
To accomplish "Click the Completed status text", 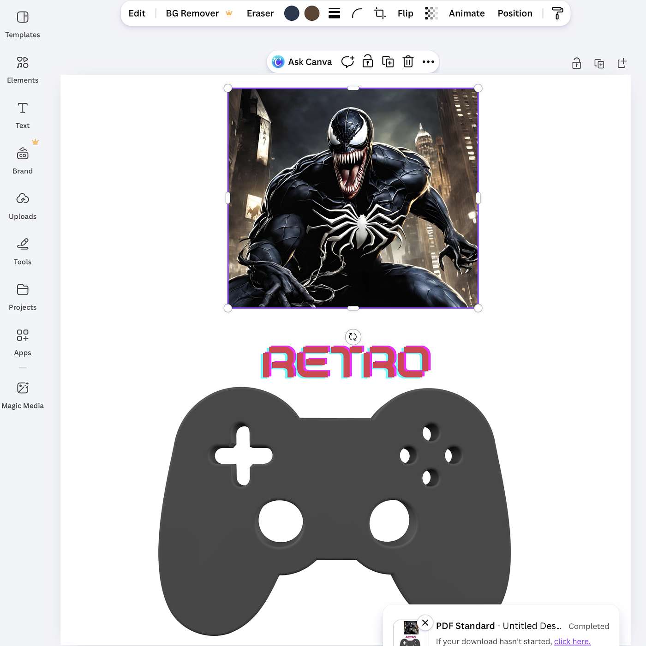I will pyautogui.click(x=589, y=626).
